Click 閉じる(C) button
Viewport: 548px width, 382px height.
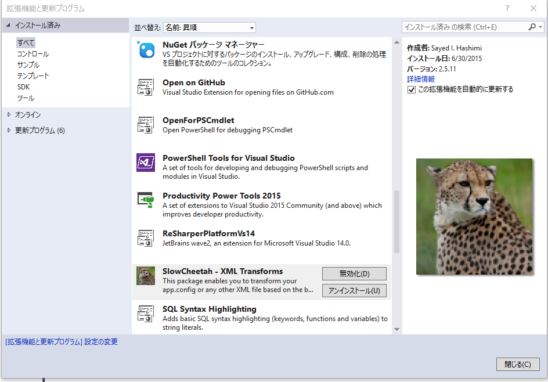pyautogui.click(x=518, y=364)
